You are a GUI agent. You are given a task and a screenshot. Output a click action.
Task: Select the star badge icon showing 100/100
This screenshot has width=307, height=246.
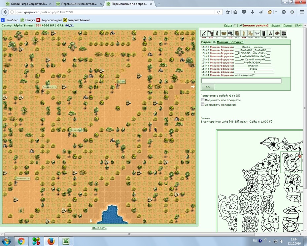click(284, 33)
